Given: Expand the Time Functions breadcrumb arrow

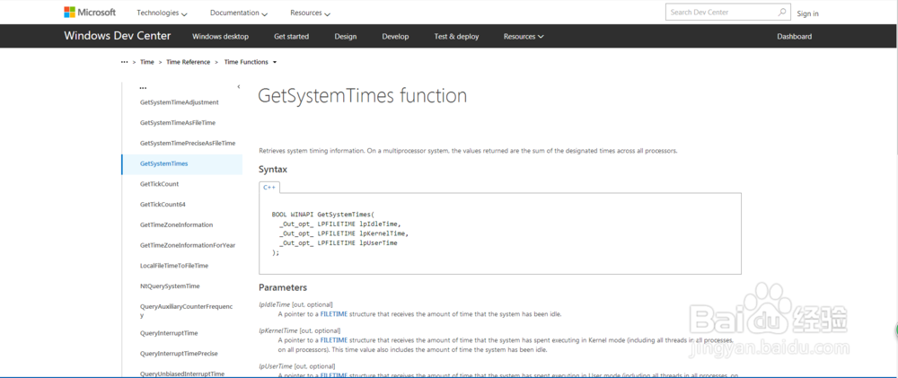Looking at the screenshot, I should click(275, 62).
